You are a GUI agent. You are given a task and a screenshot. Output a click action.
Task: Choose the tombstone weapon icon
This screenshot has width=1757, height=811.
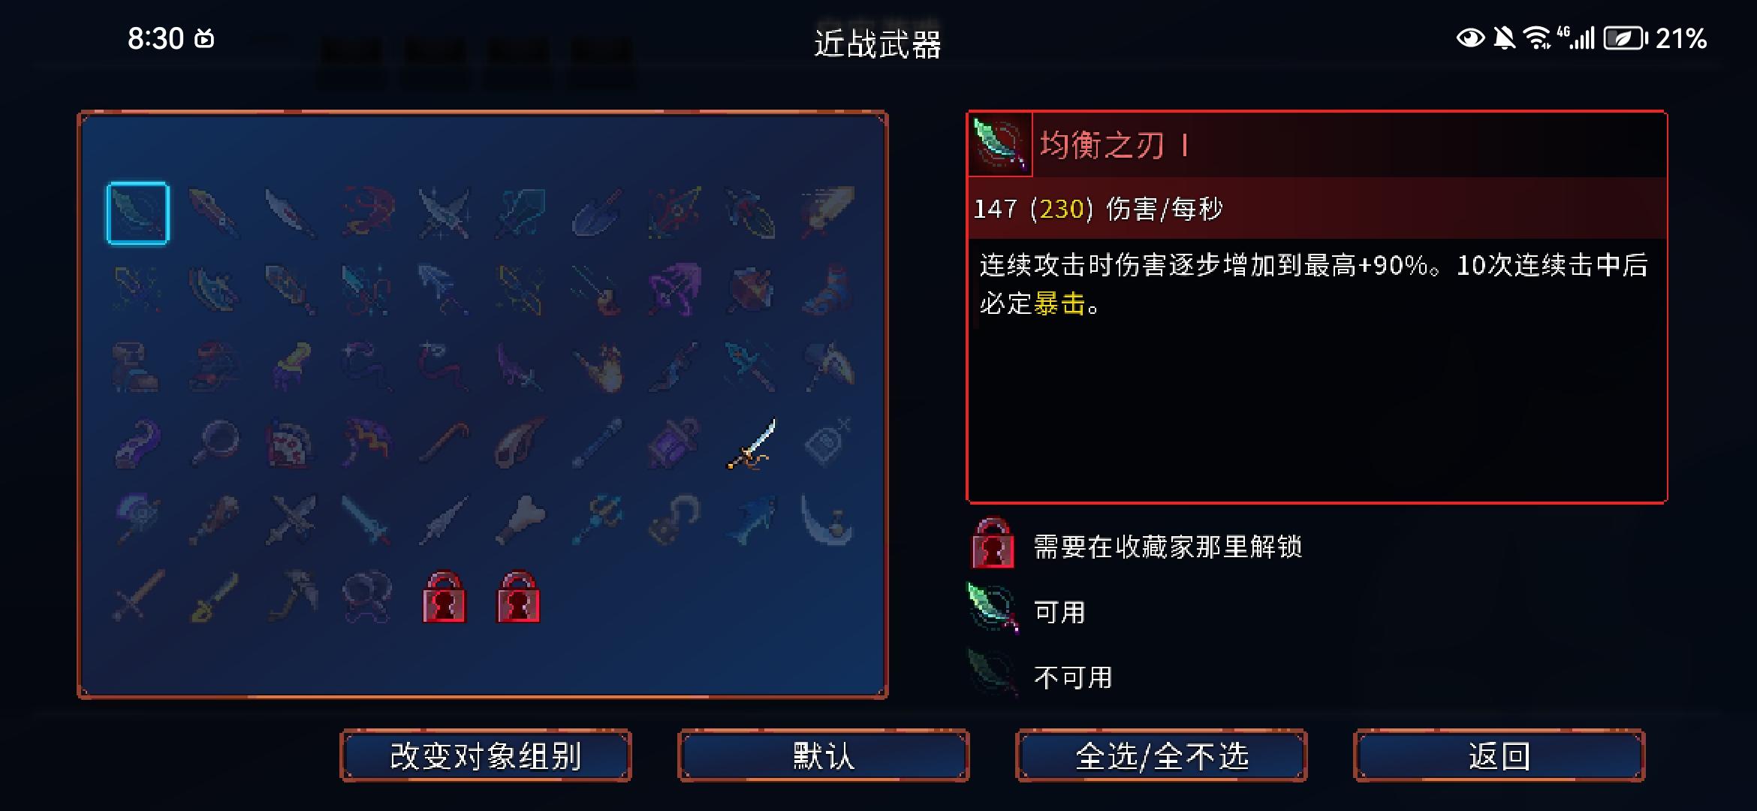pos(827,444)
